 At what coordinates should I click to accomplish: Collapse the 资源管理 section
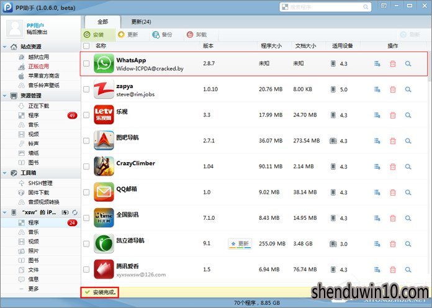coord(5,96)
